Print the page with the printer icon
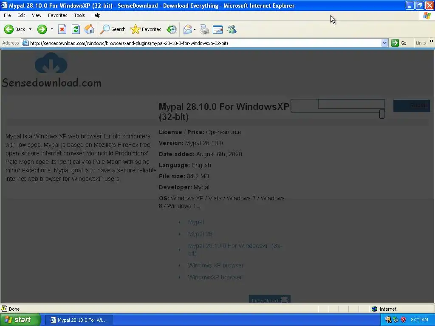This screenshot has width=435, height=326. 204,29
